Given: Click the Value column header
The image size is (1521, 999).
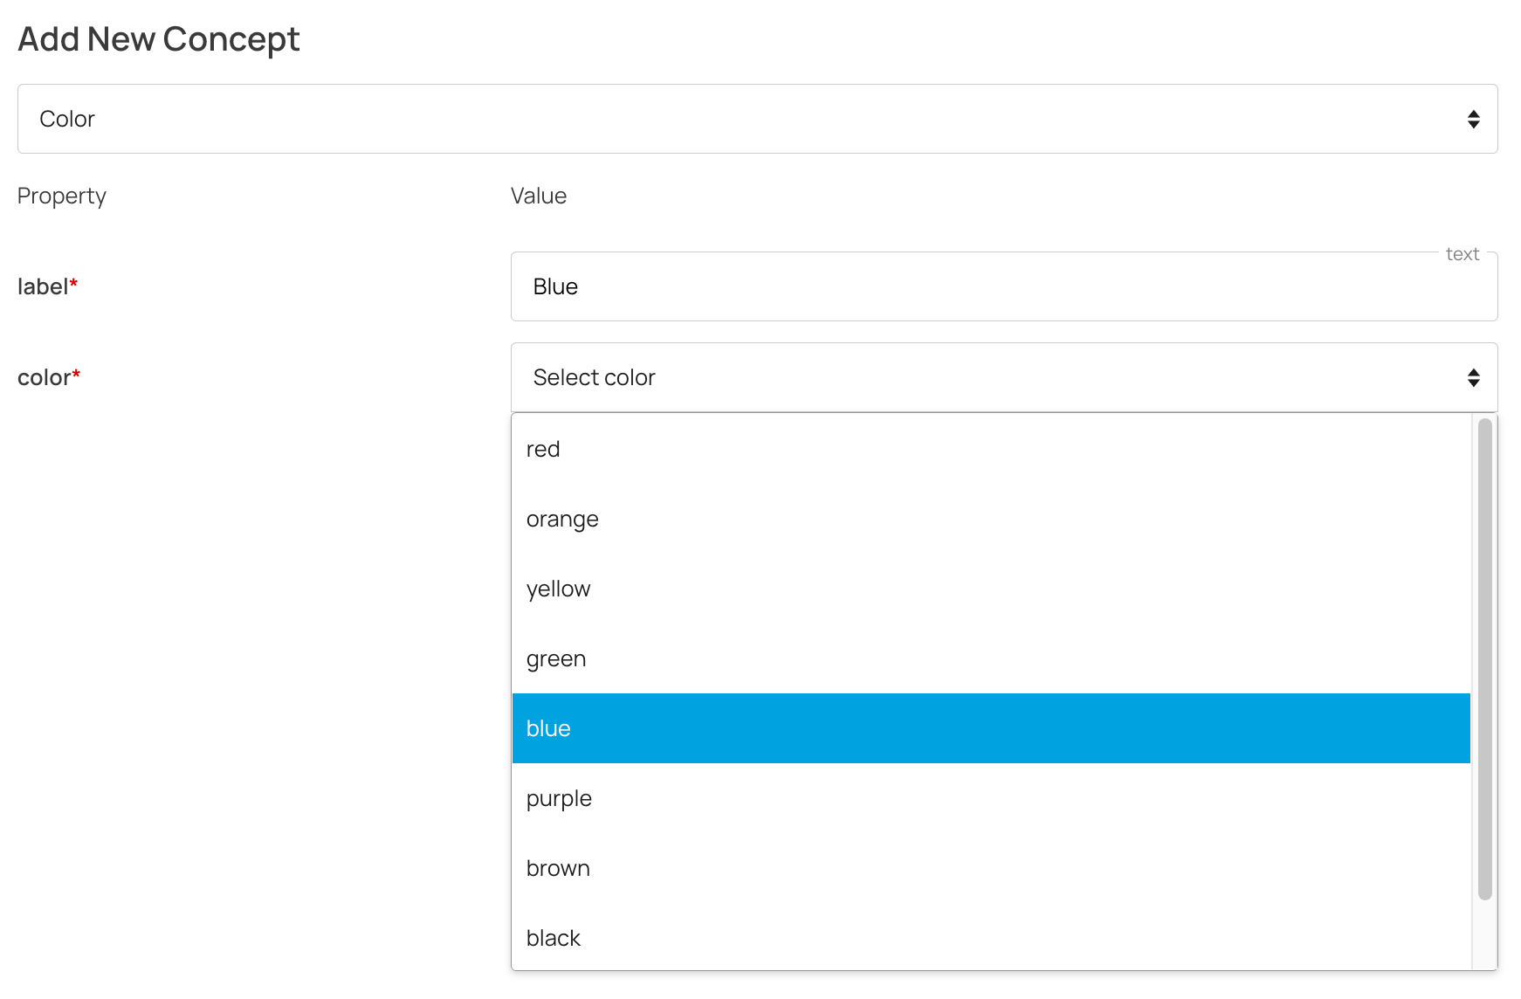Looking at the screenshot, I should [x=538, y=196].
